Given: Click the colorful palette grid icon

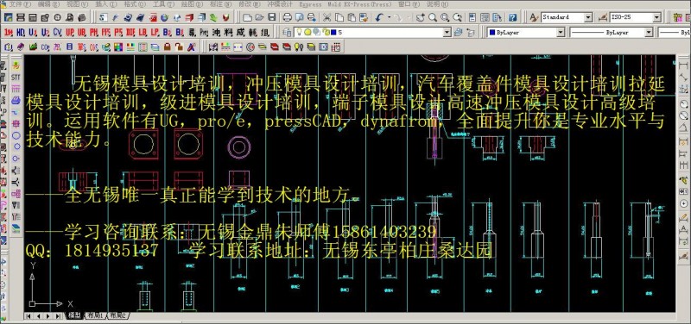Looking at the screenshot, I should pos(118,47).
